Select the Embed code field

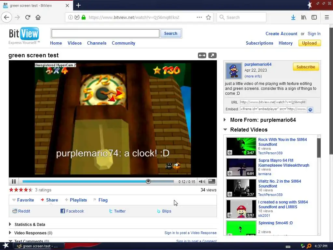tap(273, 109)
